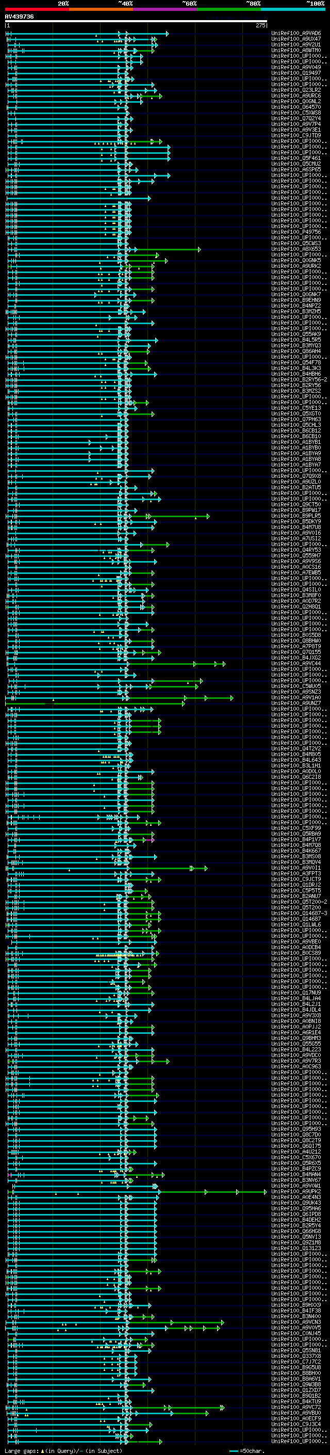Select hit UniRef100_A6R1E4

click(296, 1032)
